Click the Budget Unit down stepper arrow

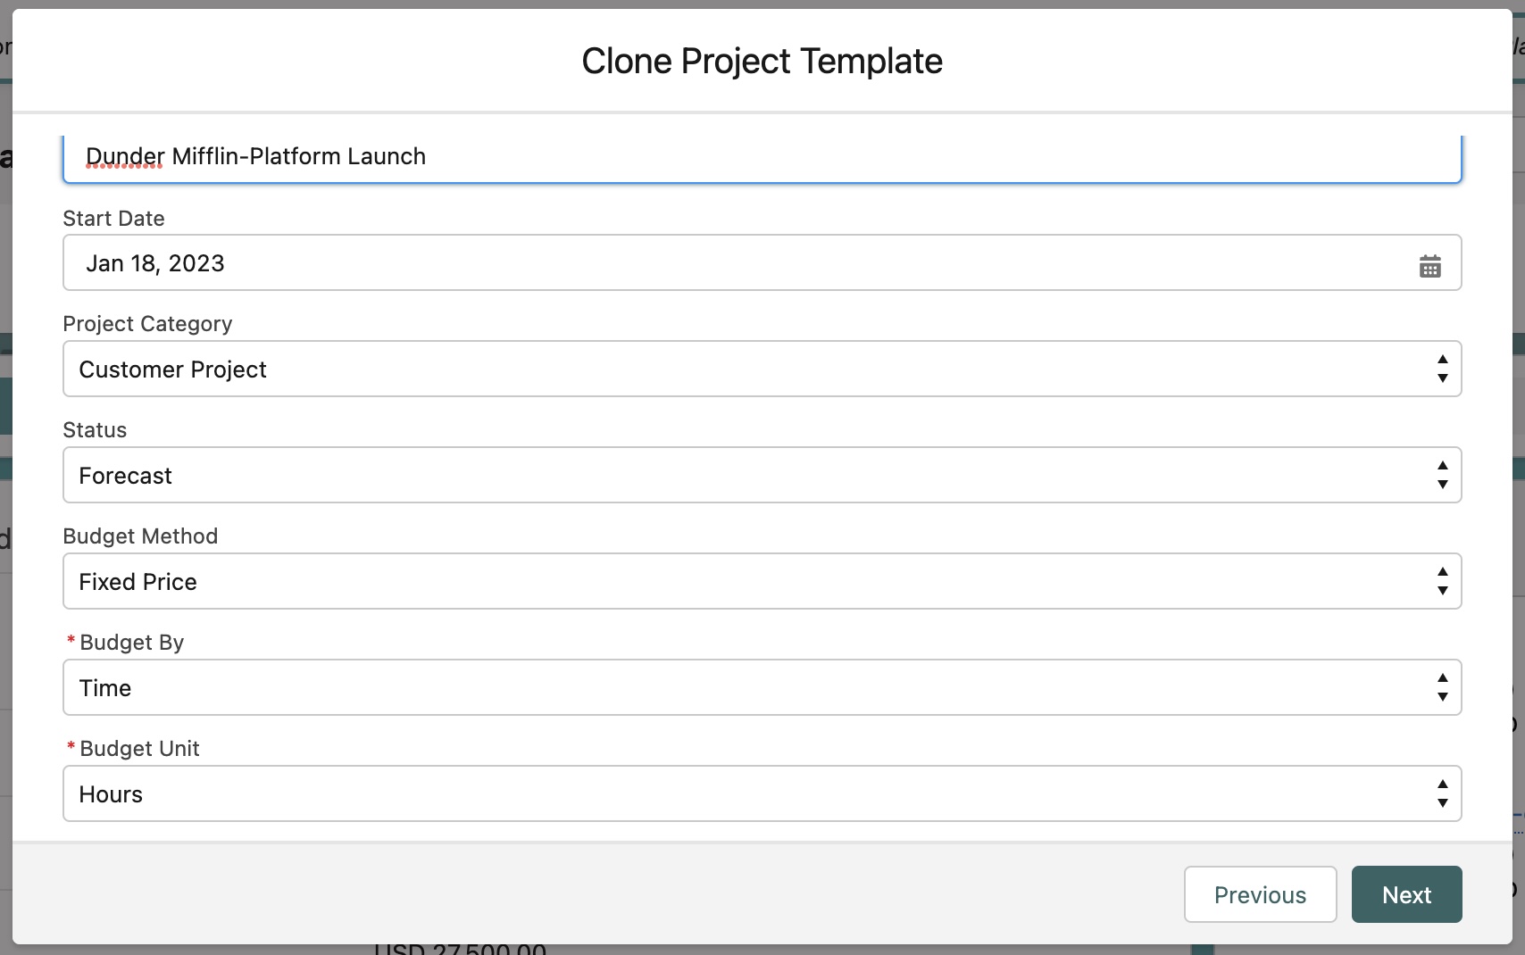pos(1443,801)
